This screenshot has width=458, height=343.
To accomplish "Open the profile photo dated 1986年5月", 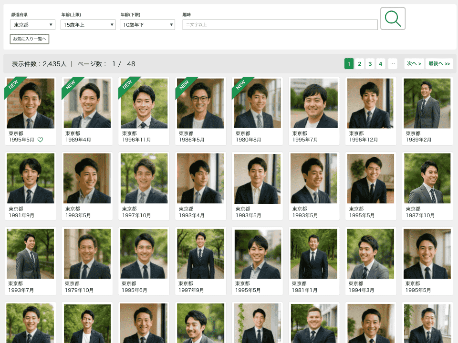I will coord(201,103).
